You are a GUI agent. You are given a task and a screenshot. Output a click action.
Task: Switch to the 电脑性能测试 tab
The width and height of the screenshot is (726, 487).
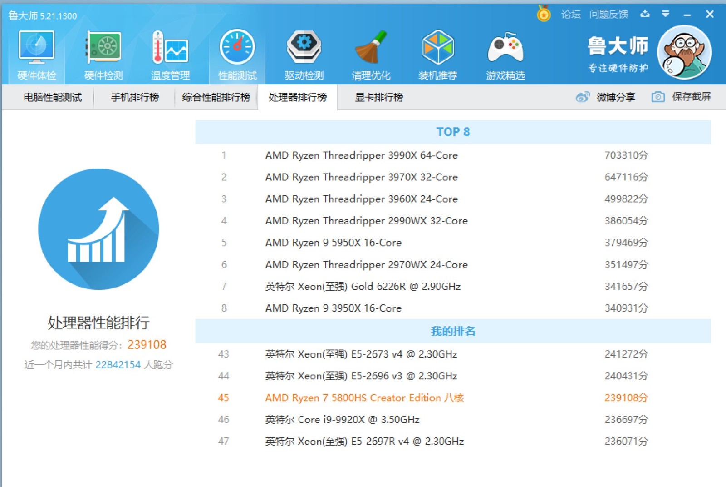pyautogui.click(x=53, y=97)
